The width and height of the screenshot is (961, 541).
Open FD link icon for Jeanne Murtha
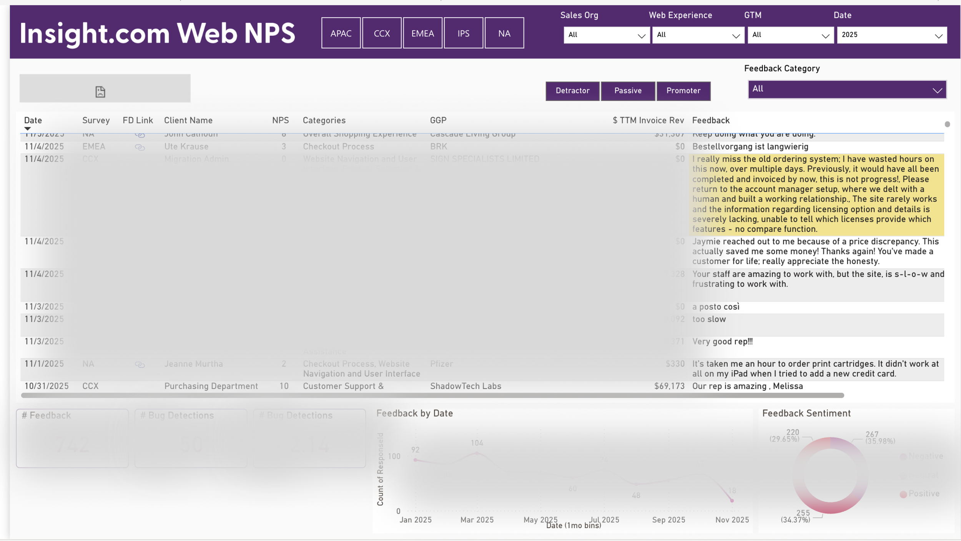140,364
